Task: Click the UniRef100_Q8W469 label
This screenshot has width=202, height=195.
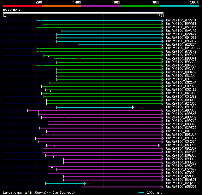Action: (181, 72)
